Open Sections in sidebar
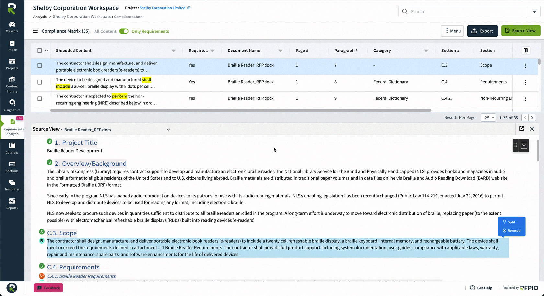The image size is (544, 296). tap(12, 167)
